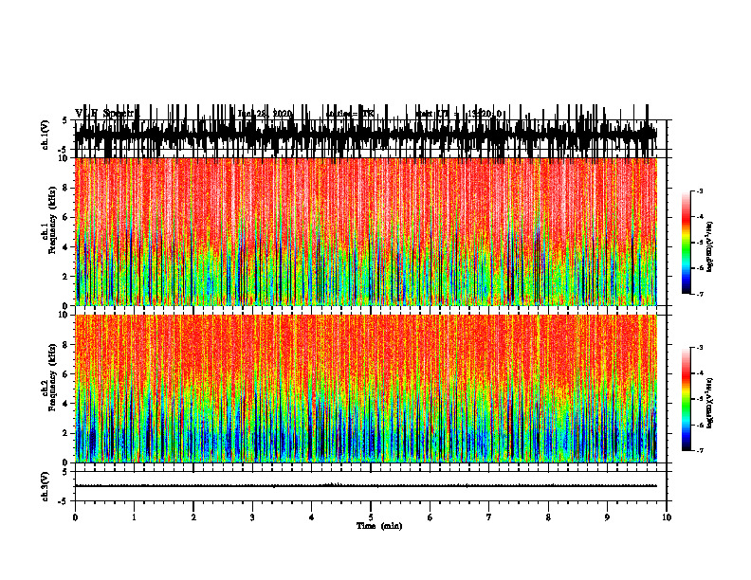Click the '-7' label on ch.2 colorbar

coord(699,451)
